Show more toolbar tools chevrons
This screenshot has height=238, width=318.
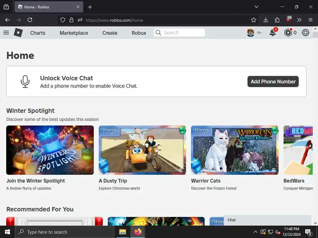[x=299, y=20]
